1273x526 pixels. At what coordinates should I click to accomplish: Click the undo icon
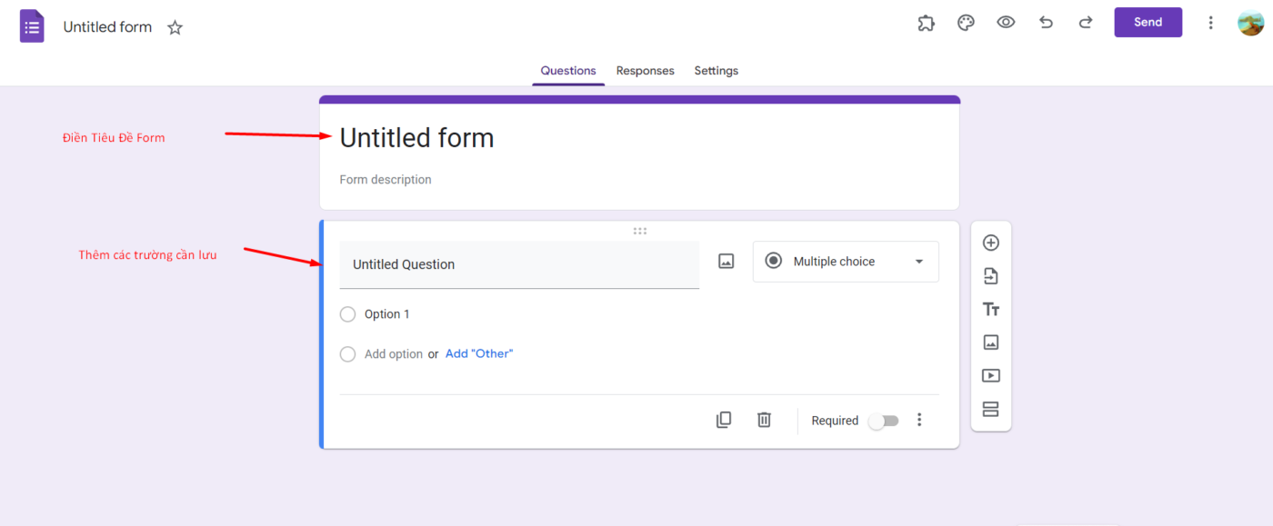coord(1046,22)
